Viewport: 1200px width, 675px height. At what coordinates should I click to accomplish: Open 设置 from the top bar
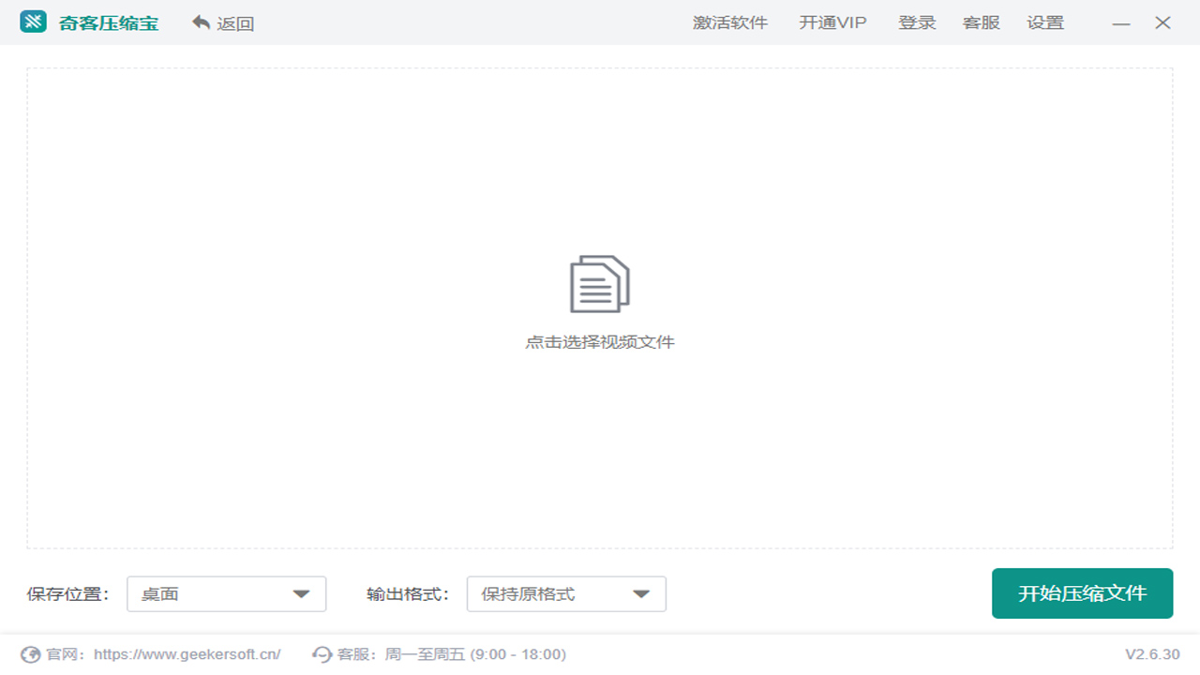click(1045, 22)
